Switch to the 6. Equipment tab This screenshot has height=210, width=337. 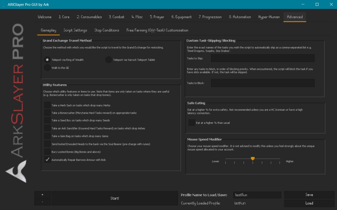tap(182, 17)
